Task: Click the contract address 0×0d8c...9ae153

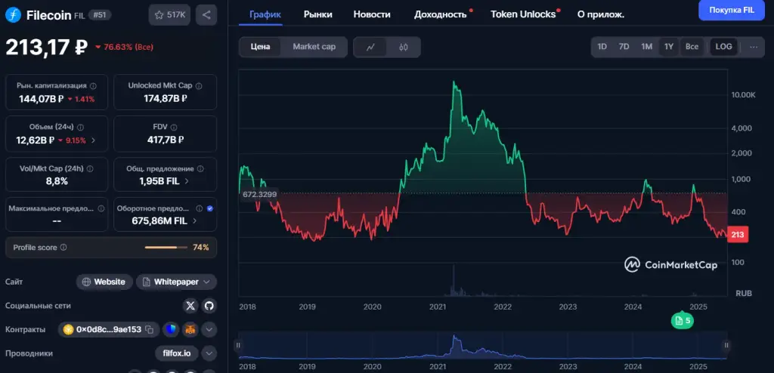Action: pyautogui.click(x=109, y=329)
